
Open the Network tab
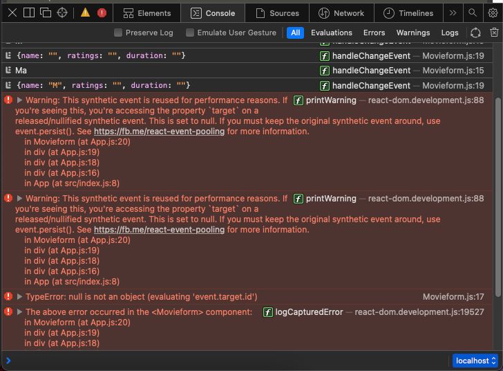pos(341,13)
